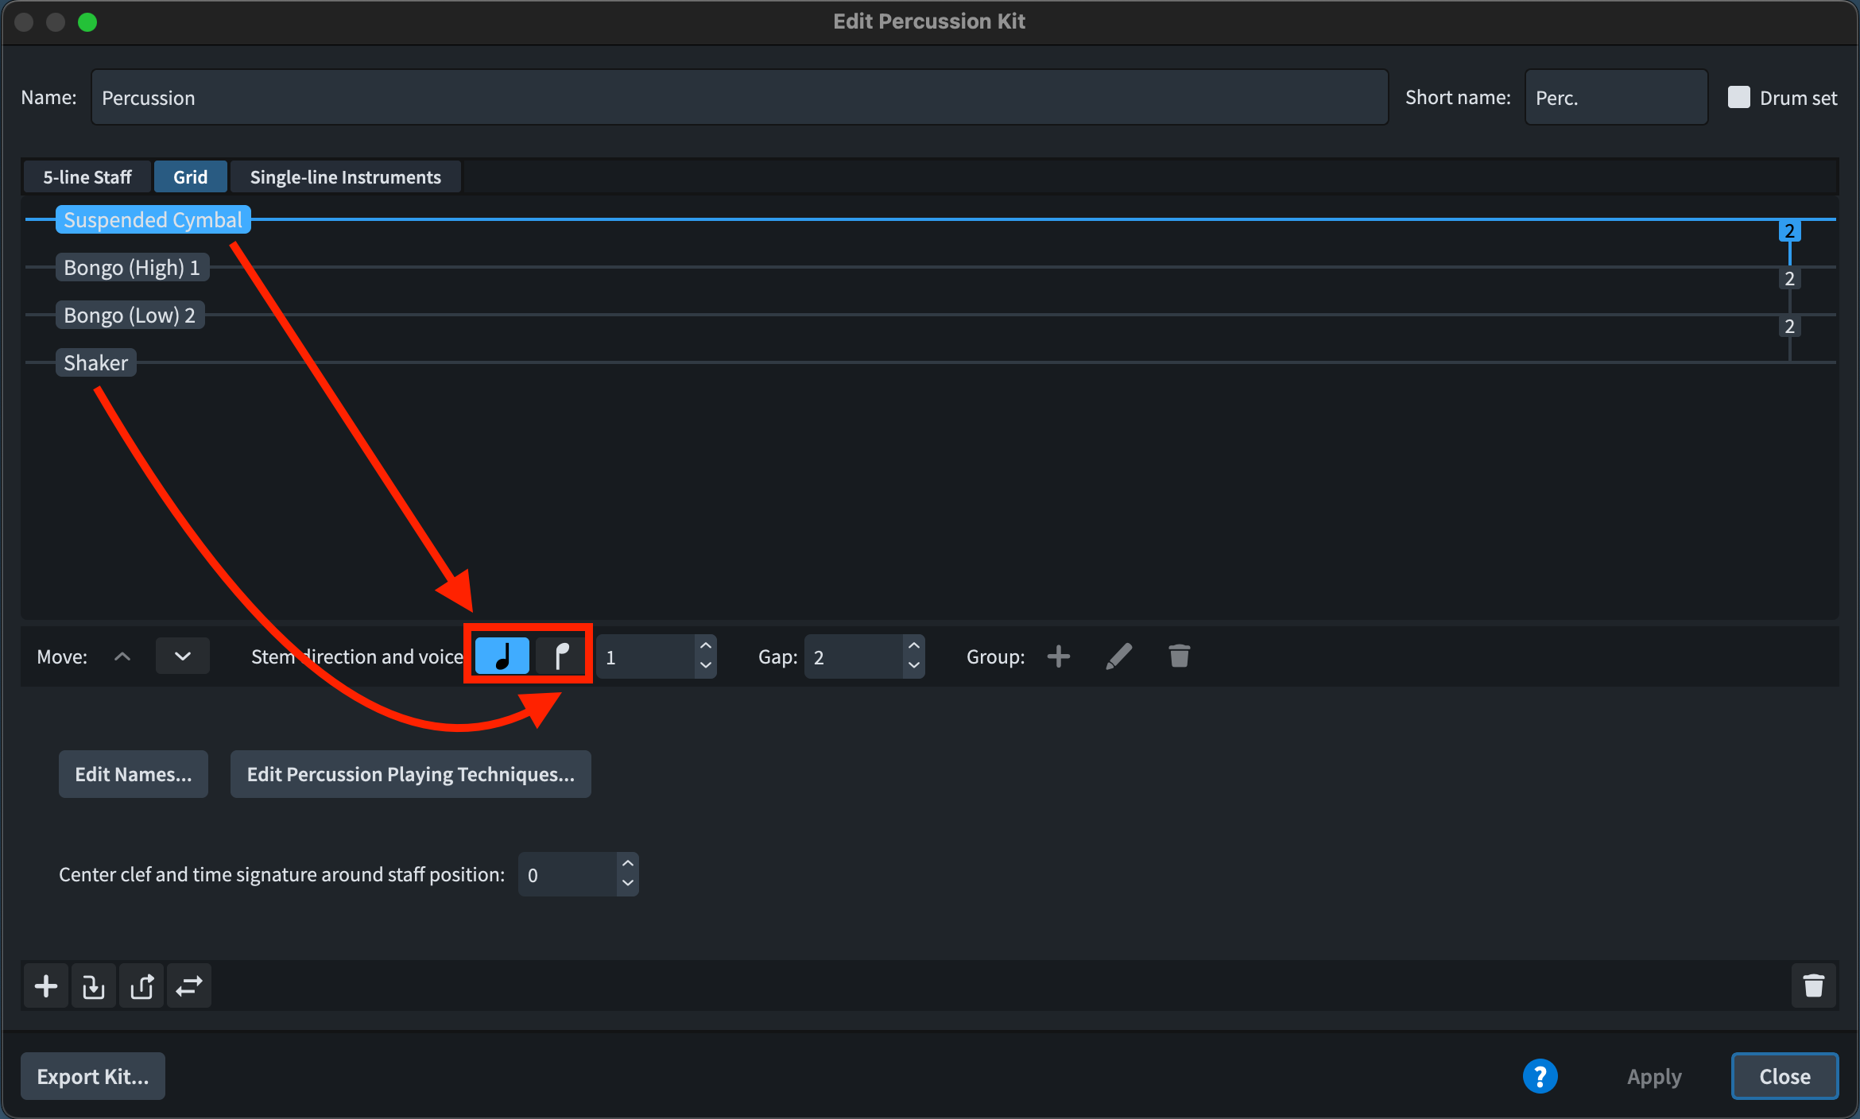Click the edit group pencil icon

click(x=1118, y=656)
